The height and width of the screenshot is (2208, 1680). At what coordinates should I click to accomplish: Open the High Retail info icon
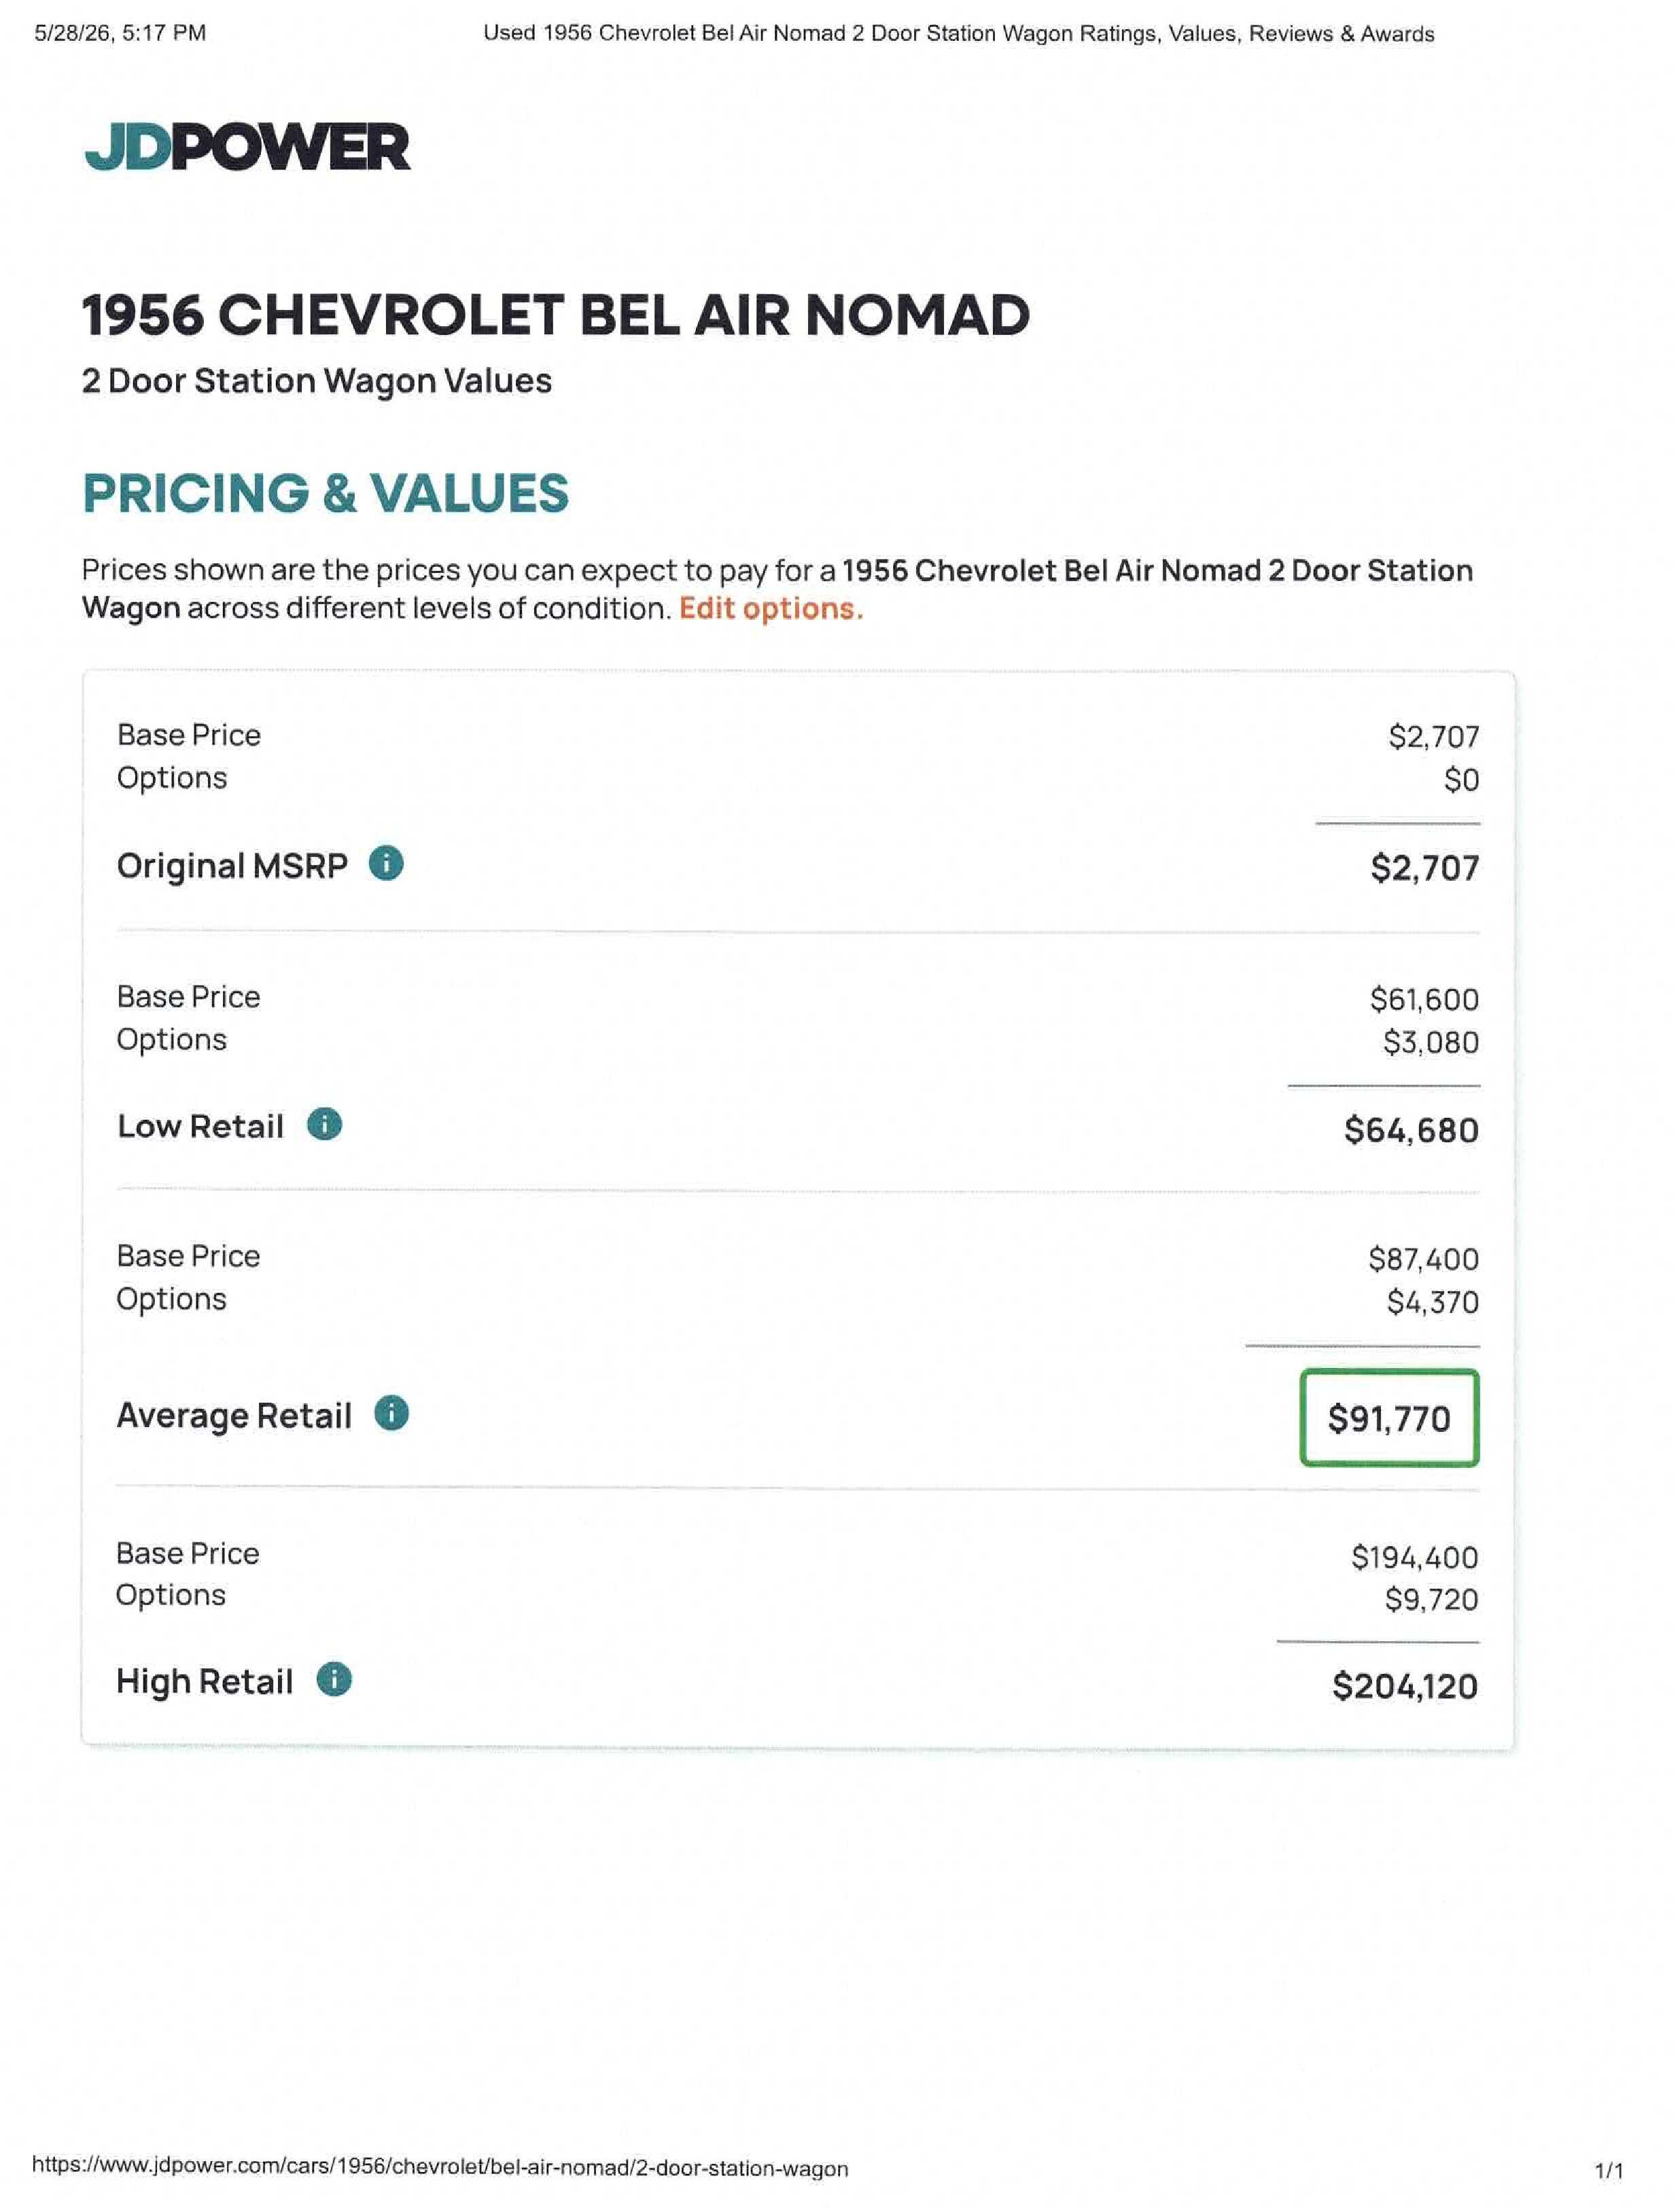[x=334, y=1679]
